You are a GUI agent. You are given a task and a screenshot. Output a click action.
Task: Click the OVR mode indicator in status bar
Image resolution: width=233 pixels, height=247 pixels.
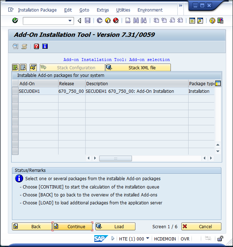point(185,239)
